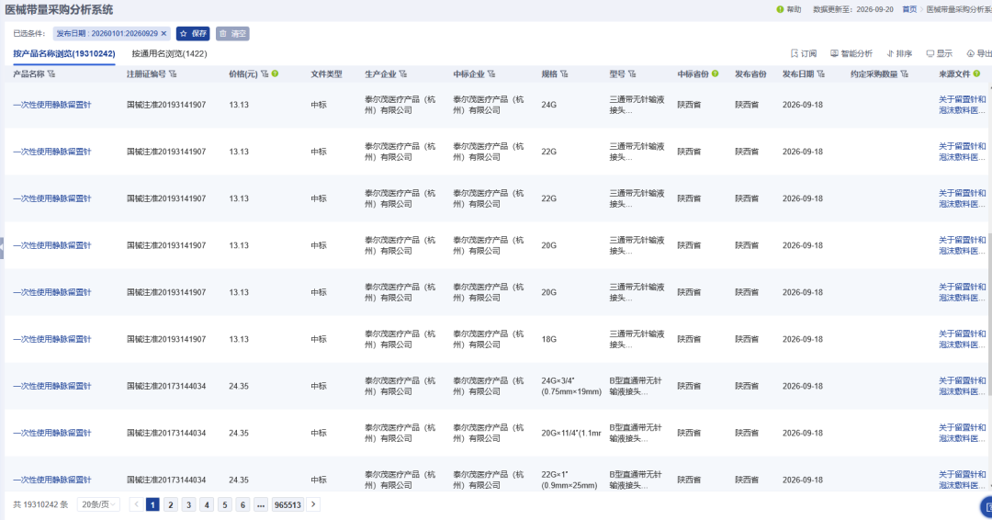Image resolution: width=992 pixels, height=520 pixels.
Task: Select price 24.35 in the 24G×3/4" row
Action: point(239,387)
